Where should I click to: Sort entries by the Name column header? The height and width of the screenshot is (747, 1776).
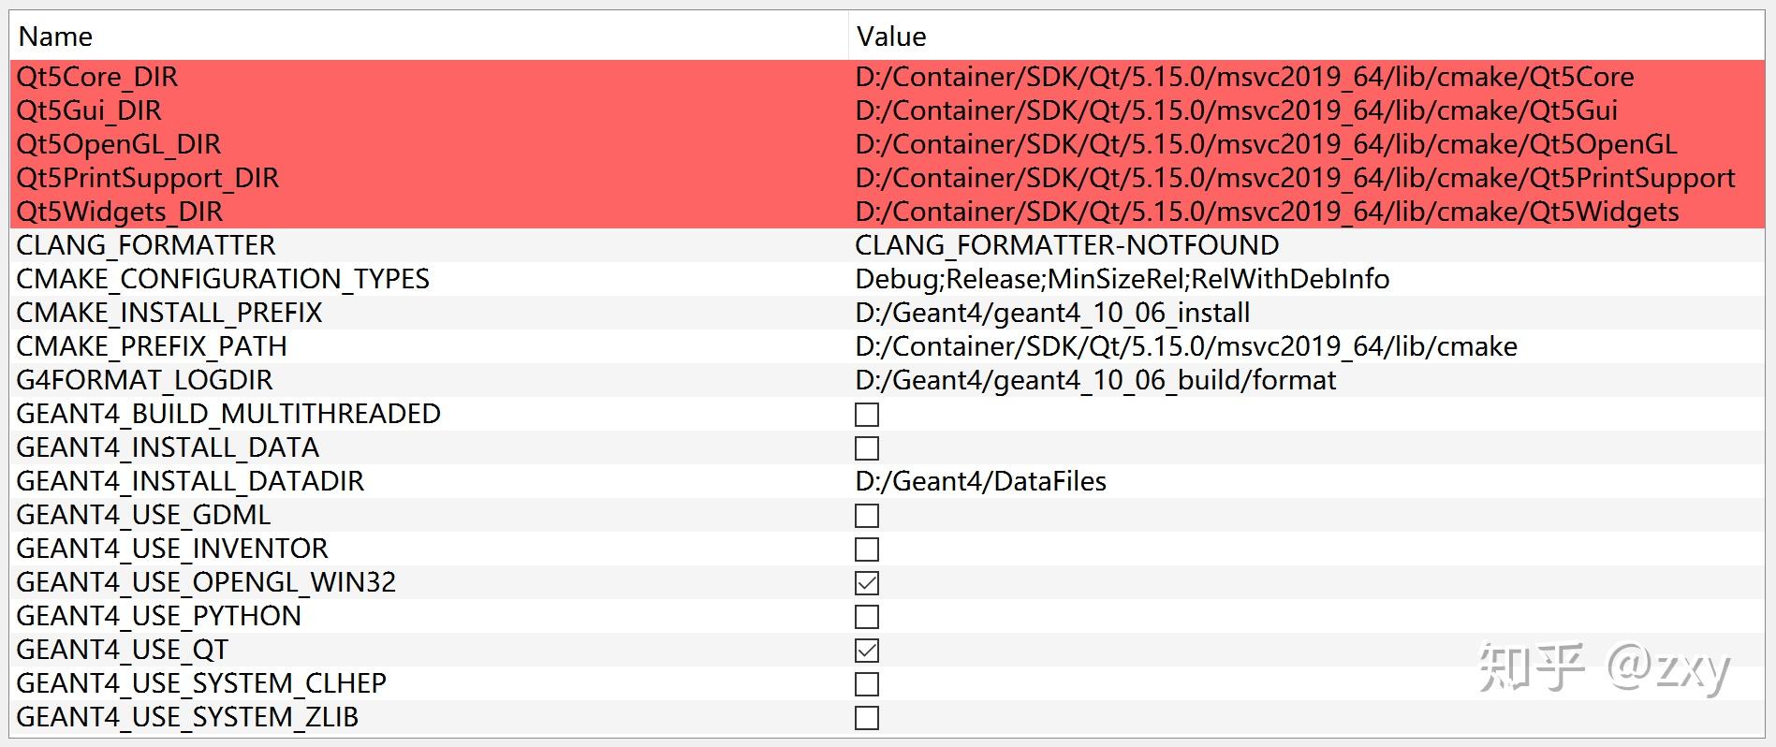point(56,37)
